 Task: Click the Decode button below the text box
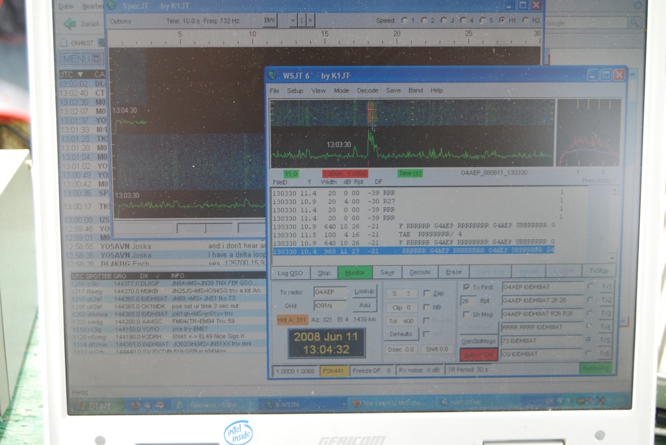coord(420,272)
